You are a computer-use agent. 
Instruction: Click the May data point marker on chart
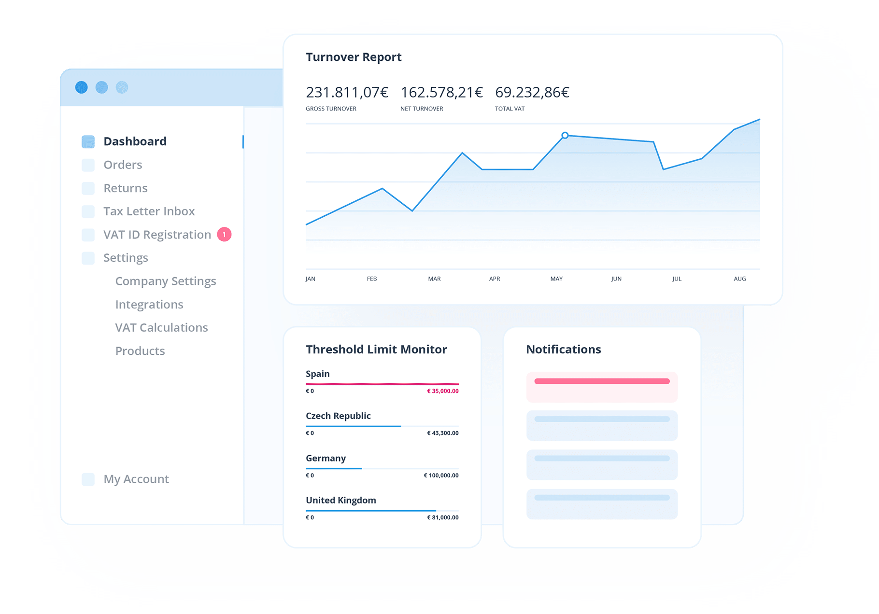pyautogui.click(x=565, y=135)
